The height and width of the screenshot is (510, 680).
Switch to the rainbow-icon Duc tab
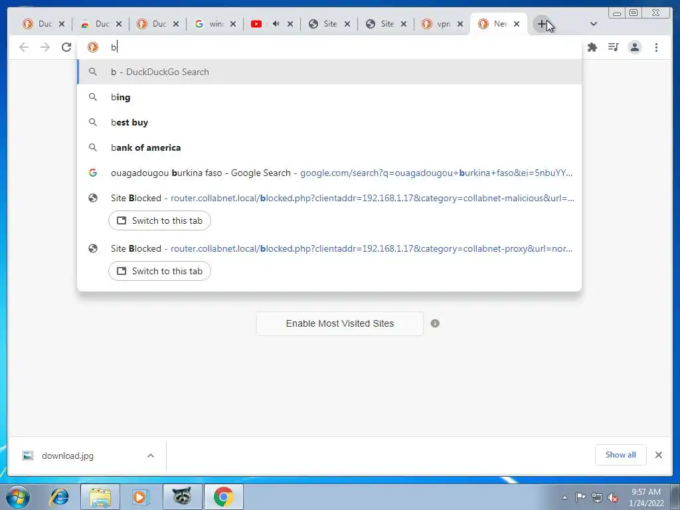coord(96,25)
